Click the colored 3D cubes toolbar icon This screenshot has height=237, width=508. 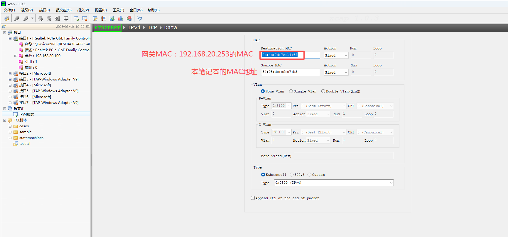[129, 18]
